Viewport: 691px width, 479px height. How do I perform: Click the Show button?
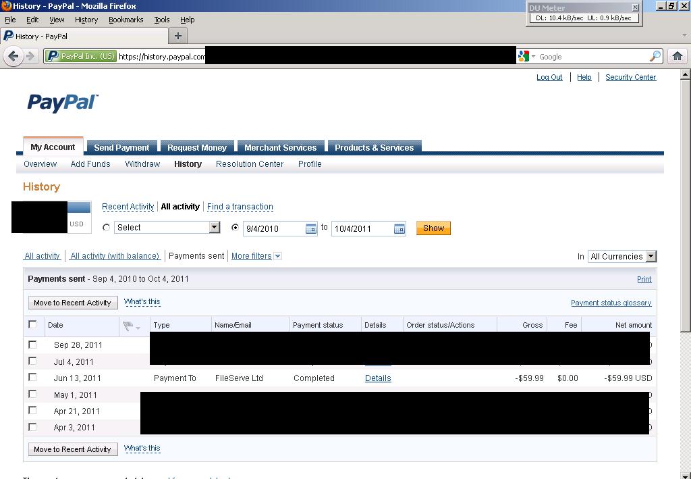434,228
